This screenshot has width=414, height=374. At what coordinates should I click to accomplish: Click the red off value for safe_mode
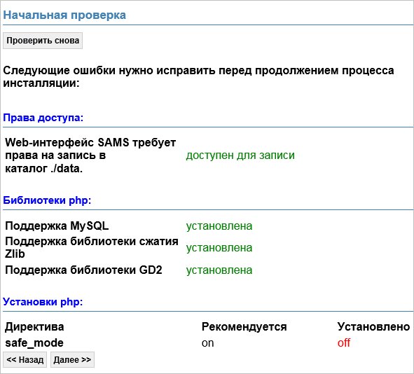(344, 343)
